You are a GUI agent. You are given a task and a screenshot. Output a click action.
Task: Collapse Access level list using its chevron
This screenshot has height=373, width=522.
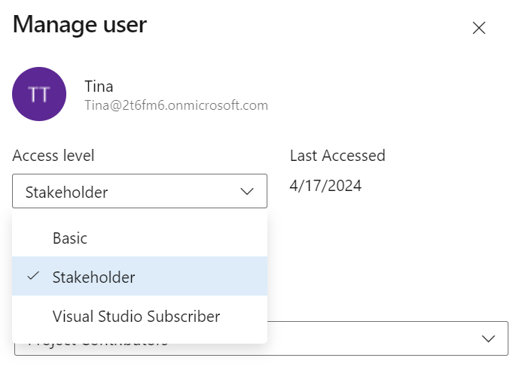tap(248, 192)
